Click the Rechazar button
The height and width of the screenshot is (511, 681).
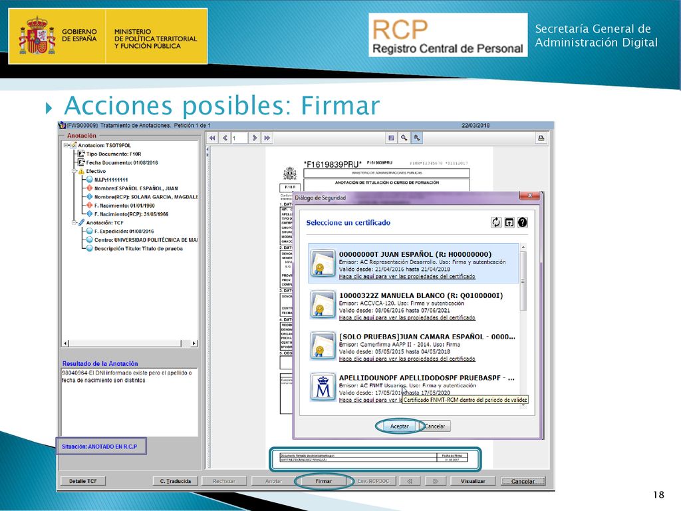click(224, 481)
